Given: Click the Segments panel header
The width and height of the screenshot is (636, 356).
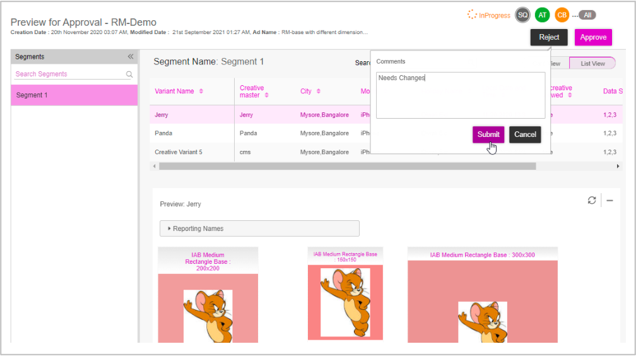Looking at the screenshot, I should 74,56.
